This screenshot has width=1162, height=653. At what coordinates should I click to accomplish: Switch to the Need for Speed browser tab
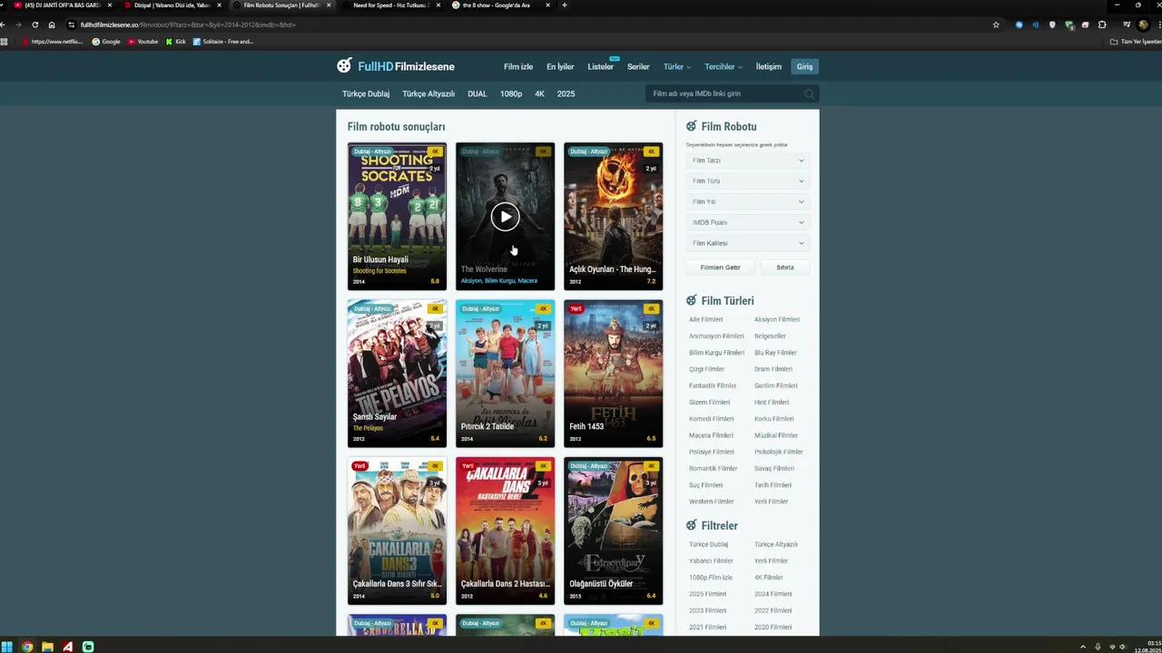(390, 5)
